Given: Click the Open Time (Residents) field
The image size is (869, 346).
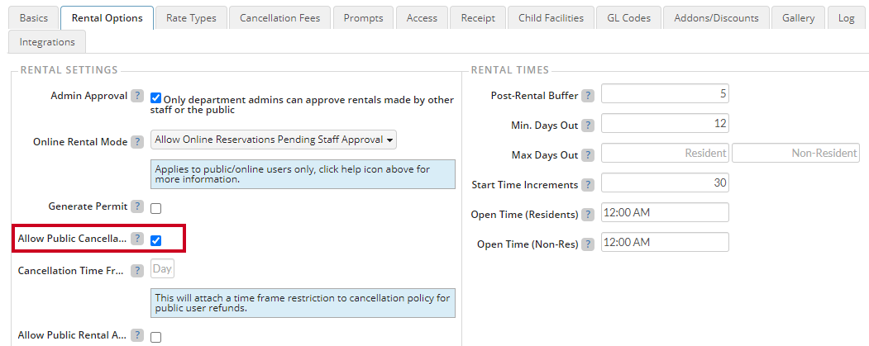Looking at the screenshot, I should click(x=665, y=212).
